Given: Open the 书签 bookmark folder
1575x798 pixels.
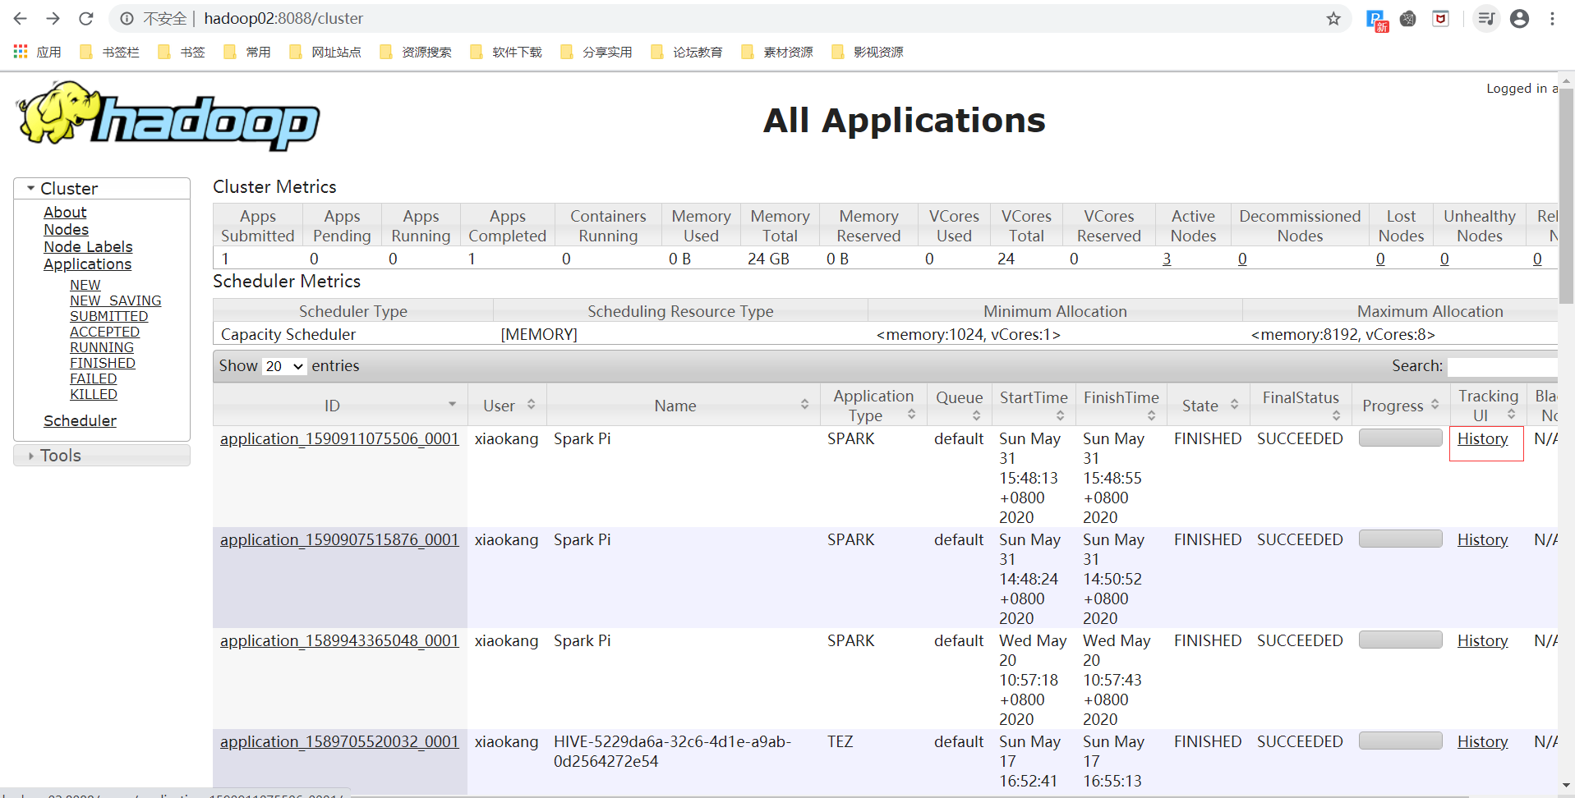Looking at the screenshot, I should pyautogui.click(x=181, y=52).
